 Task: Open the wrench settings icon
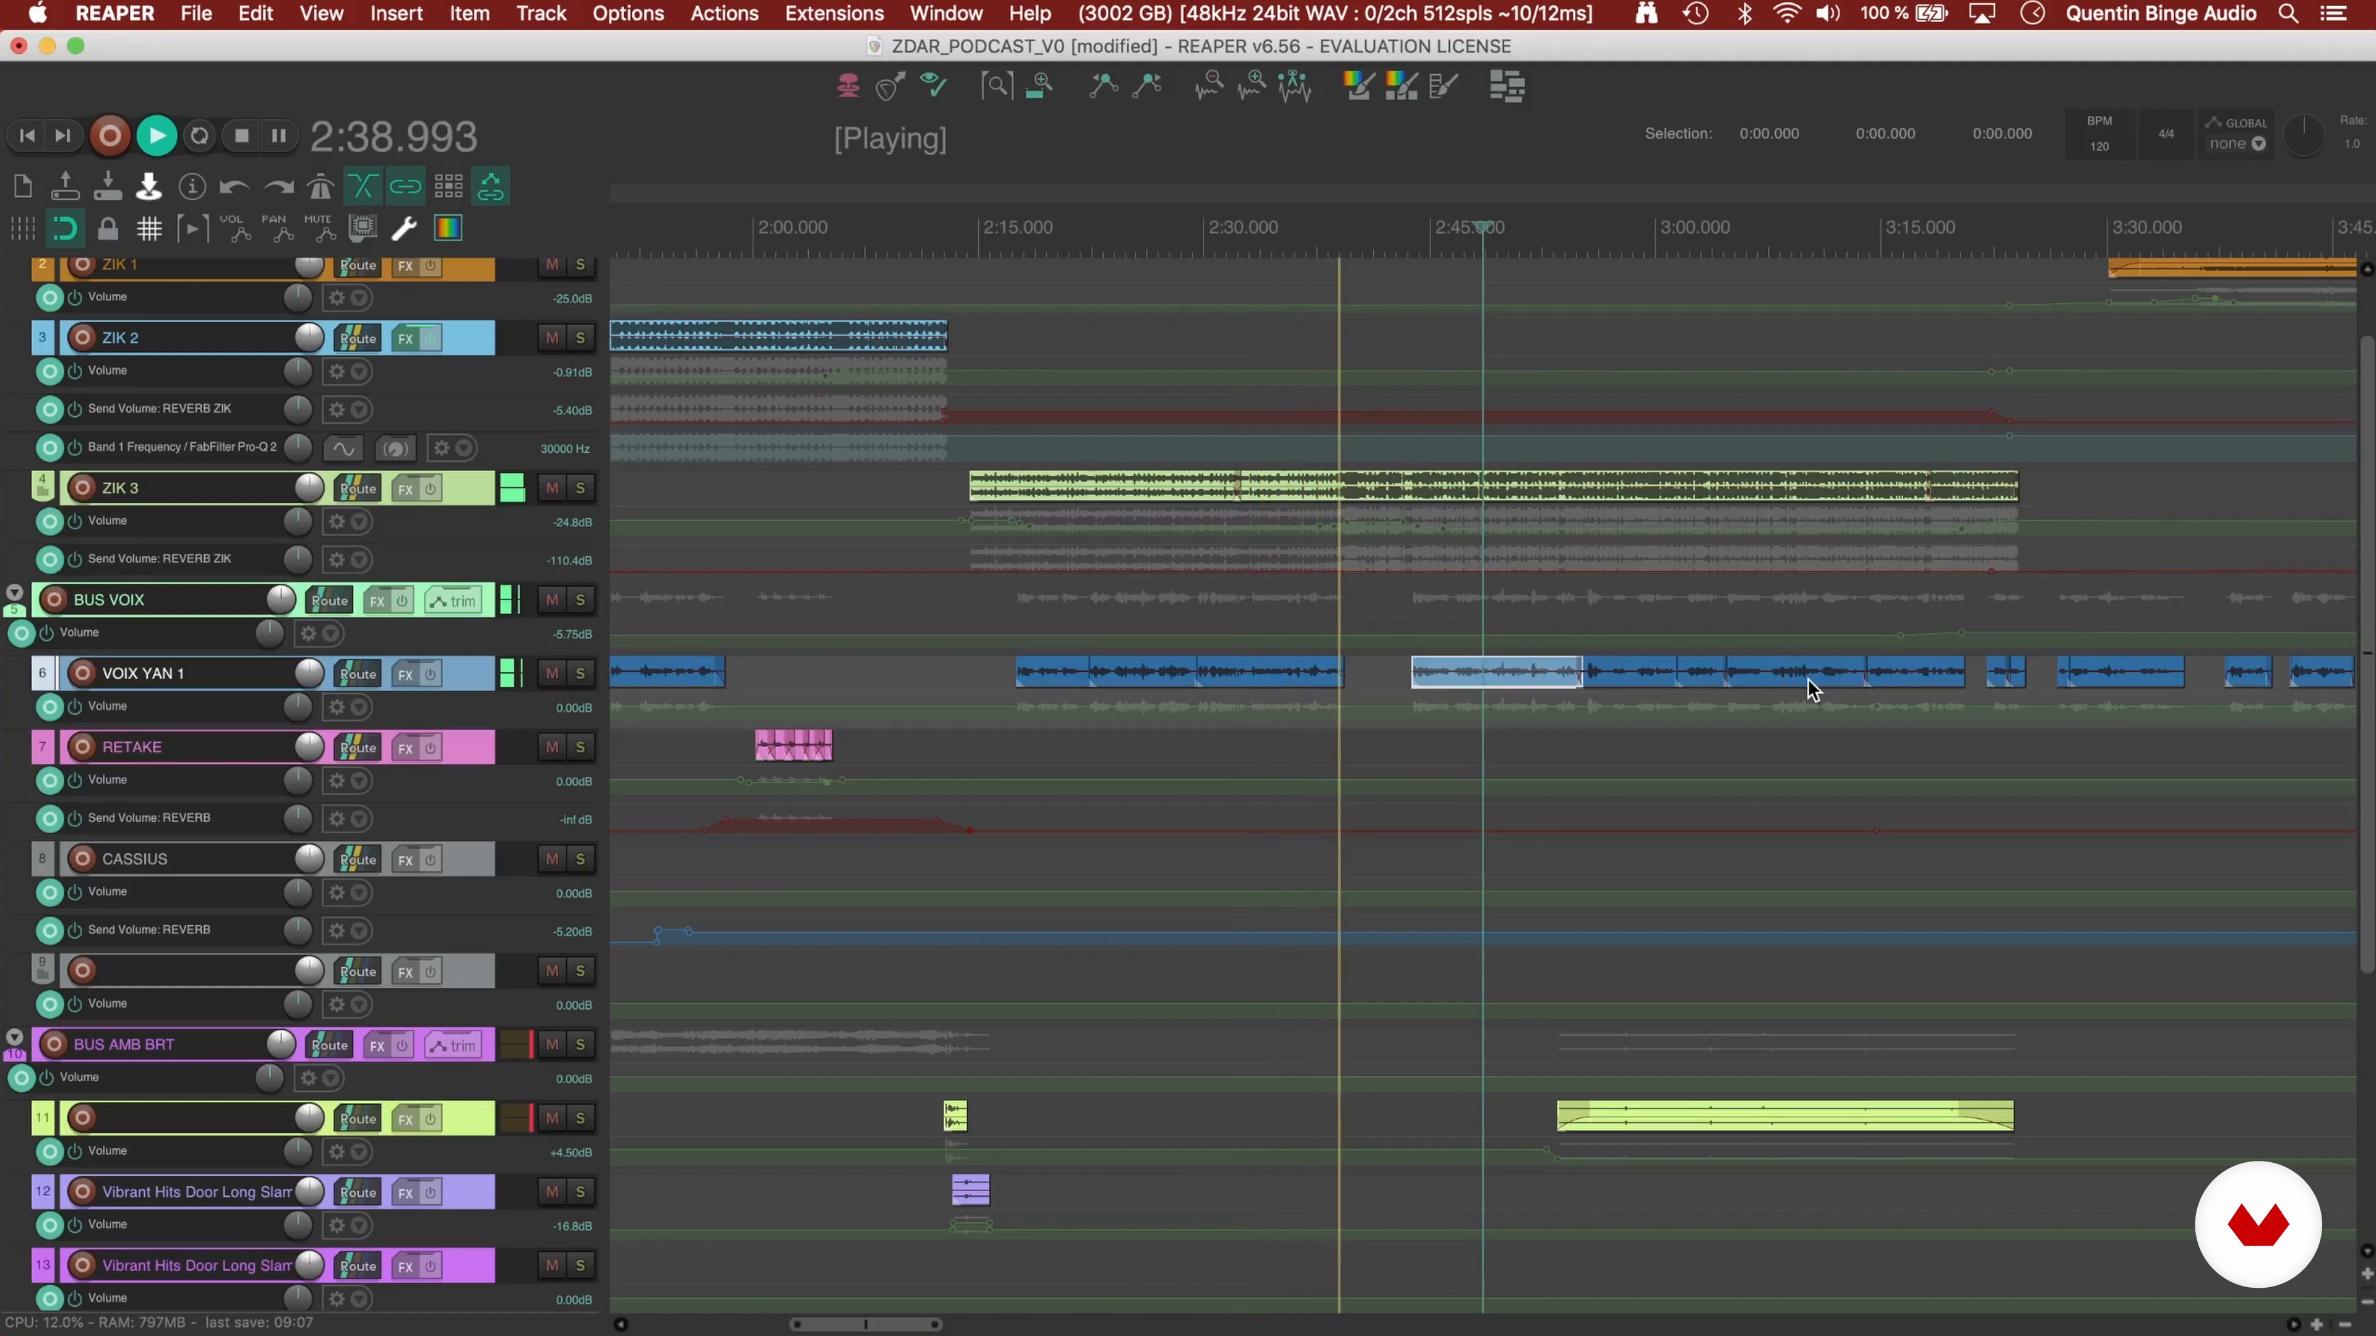[x=404, y=228]
